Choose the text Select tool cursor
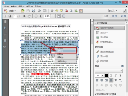128x96 pixels. 24,16
